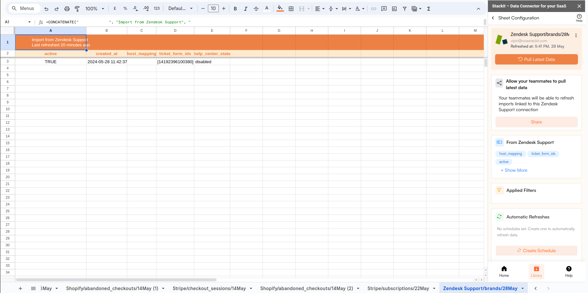Select the cell containing TRUE
Screen dimensions: 588x293
coord(51,62)
